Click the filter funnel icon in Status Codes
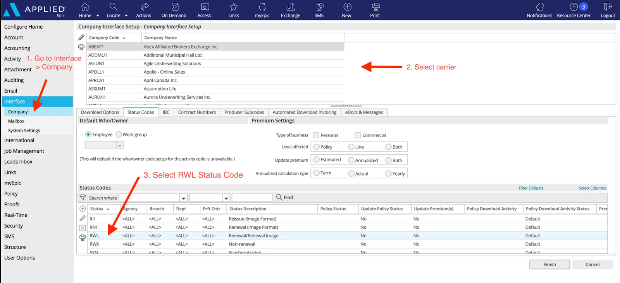This screenshot has height=283, width=620. point(83,198)
